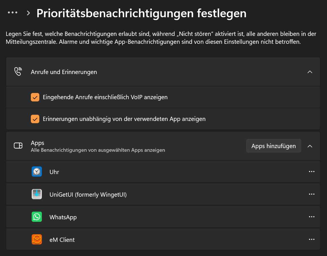The width and height of the screenshot is (327, 256).
Task: Click the Anrufe und Erinnerungen phone icon
Action: (x=18, y=71)
